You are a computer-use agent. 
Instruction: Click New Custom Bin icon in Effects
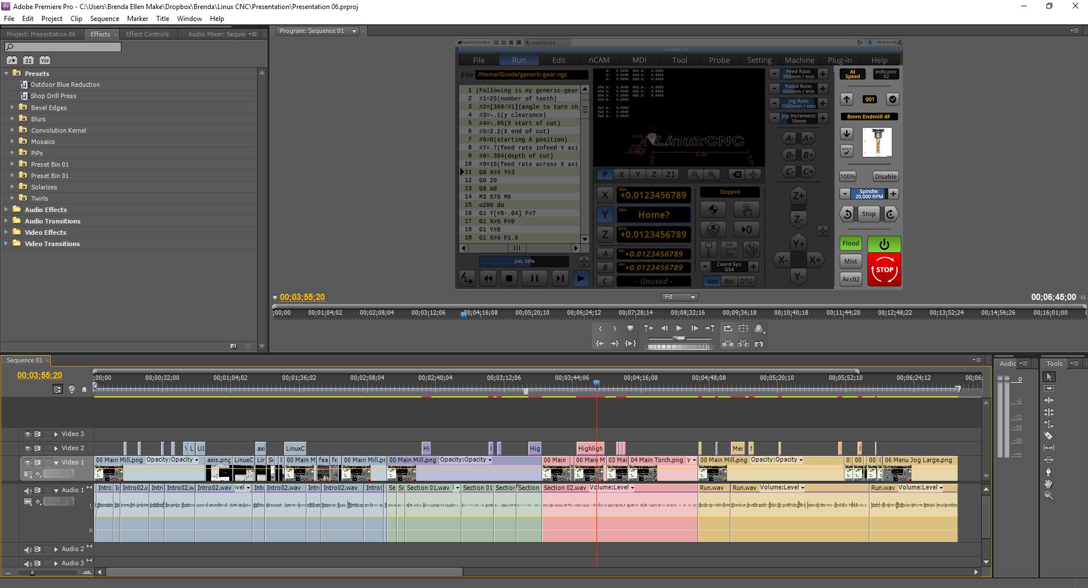pos(233,346)
